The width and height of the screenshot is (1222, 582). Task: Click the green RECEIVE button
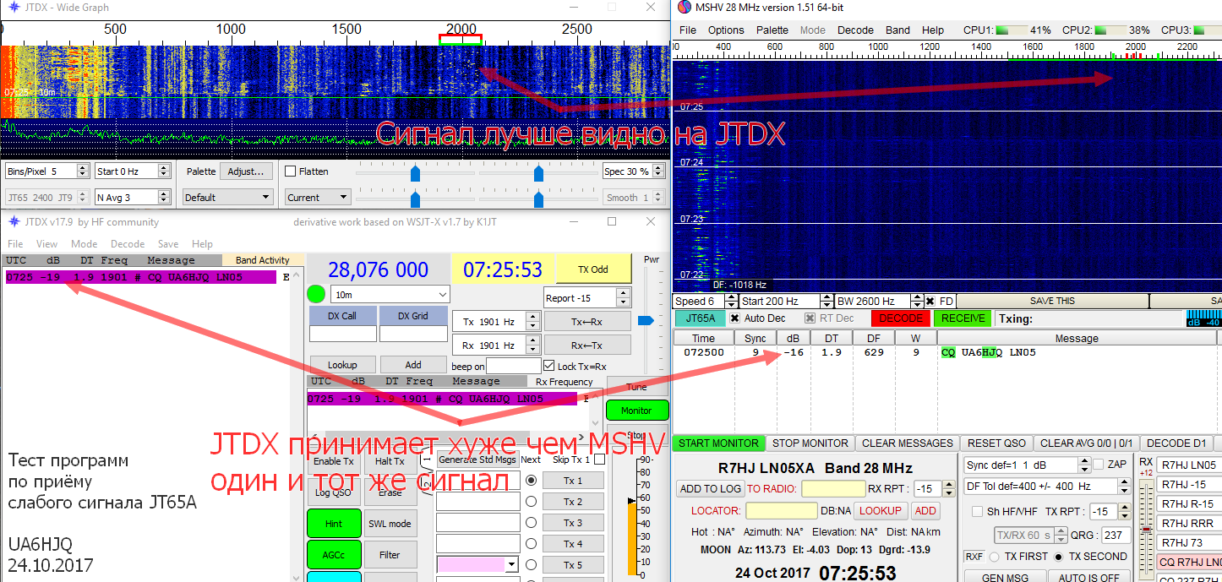coord(963,318)
